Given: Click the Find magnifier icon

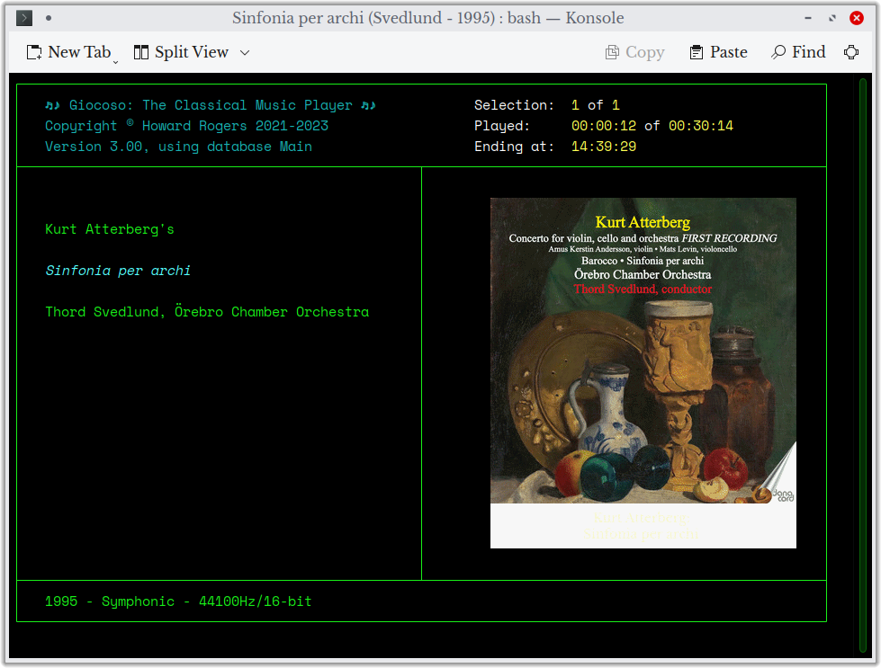Looking at the screenshot, I should click(778, 52).
